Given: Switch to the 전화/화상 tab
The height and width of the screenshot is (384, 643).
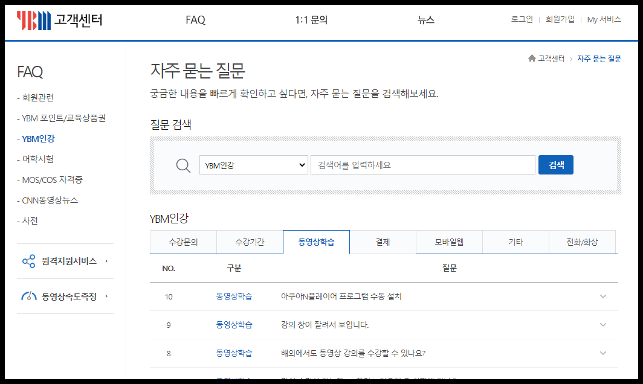Looking at the screenshot, I should tap(582, 242).
